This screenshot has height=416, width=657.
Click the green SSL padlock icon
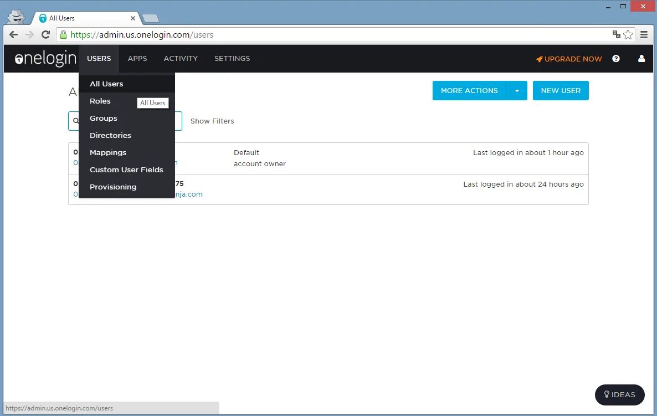pos(63,35)
